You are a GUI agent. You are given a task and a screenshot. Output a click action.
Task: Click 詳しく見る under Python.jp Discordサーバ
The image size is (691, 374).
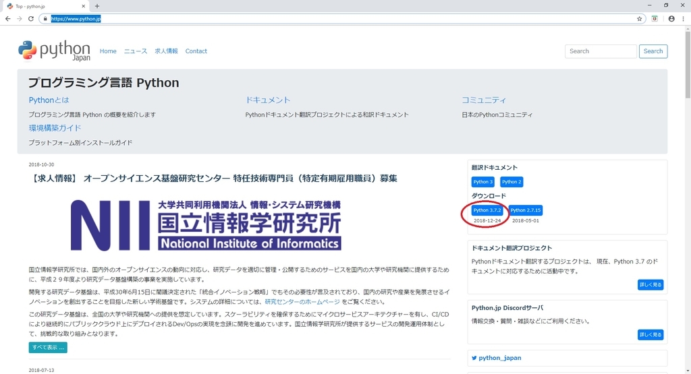pyautogui.click(x=651, y=335)
